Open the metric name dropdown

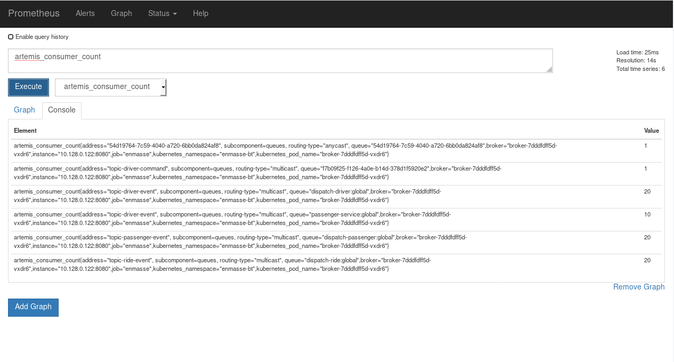point(111,87)
